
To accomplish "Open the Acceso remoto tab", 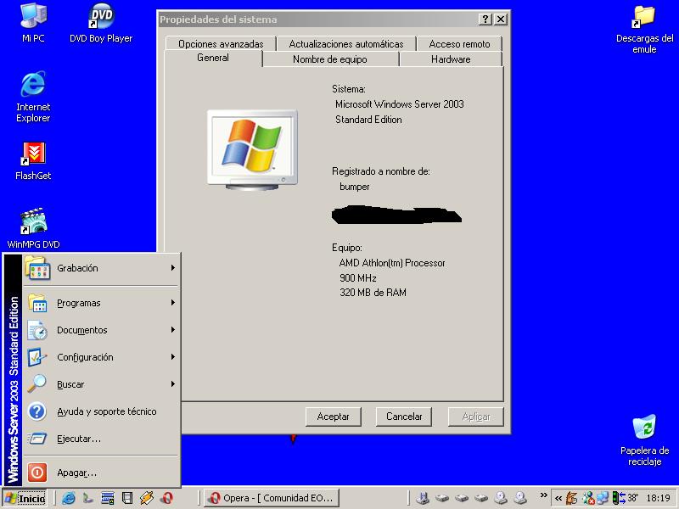I will point(459,44).
